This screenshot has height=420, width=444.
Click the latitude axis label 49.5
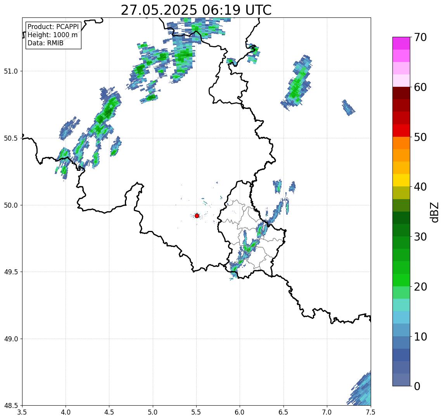pos(11,272)
